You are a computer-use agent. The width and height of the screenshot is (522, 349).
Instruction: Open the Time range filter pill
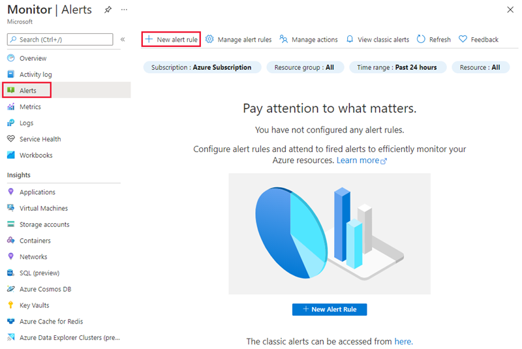coord(397,67)
